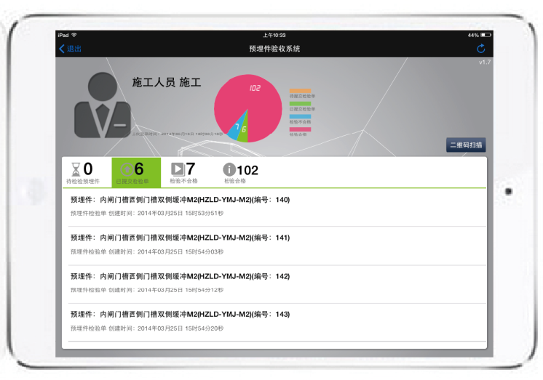The width and height of the screenshot is (543, 380).
Task: Click the upload icon in green tab
Action: (126, 169)
